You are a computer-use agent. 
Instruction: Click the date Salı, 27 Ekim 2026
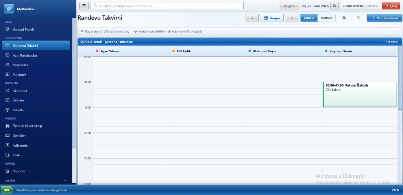pos(314,6)
